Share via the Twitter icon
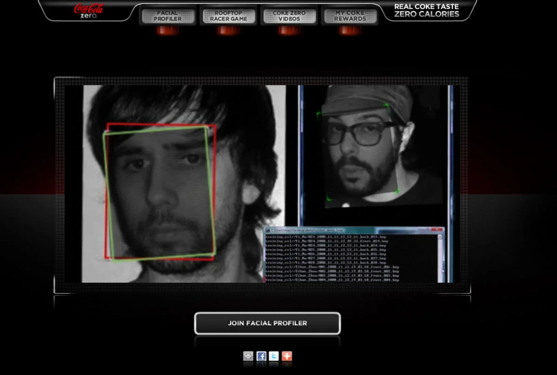This screenshot has height=375, width=557. (x=274, y=357)
